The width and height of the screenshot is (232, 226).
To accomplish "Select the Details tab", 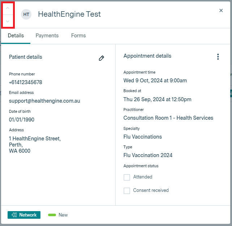I will pos(16,36).
